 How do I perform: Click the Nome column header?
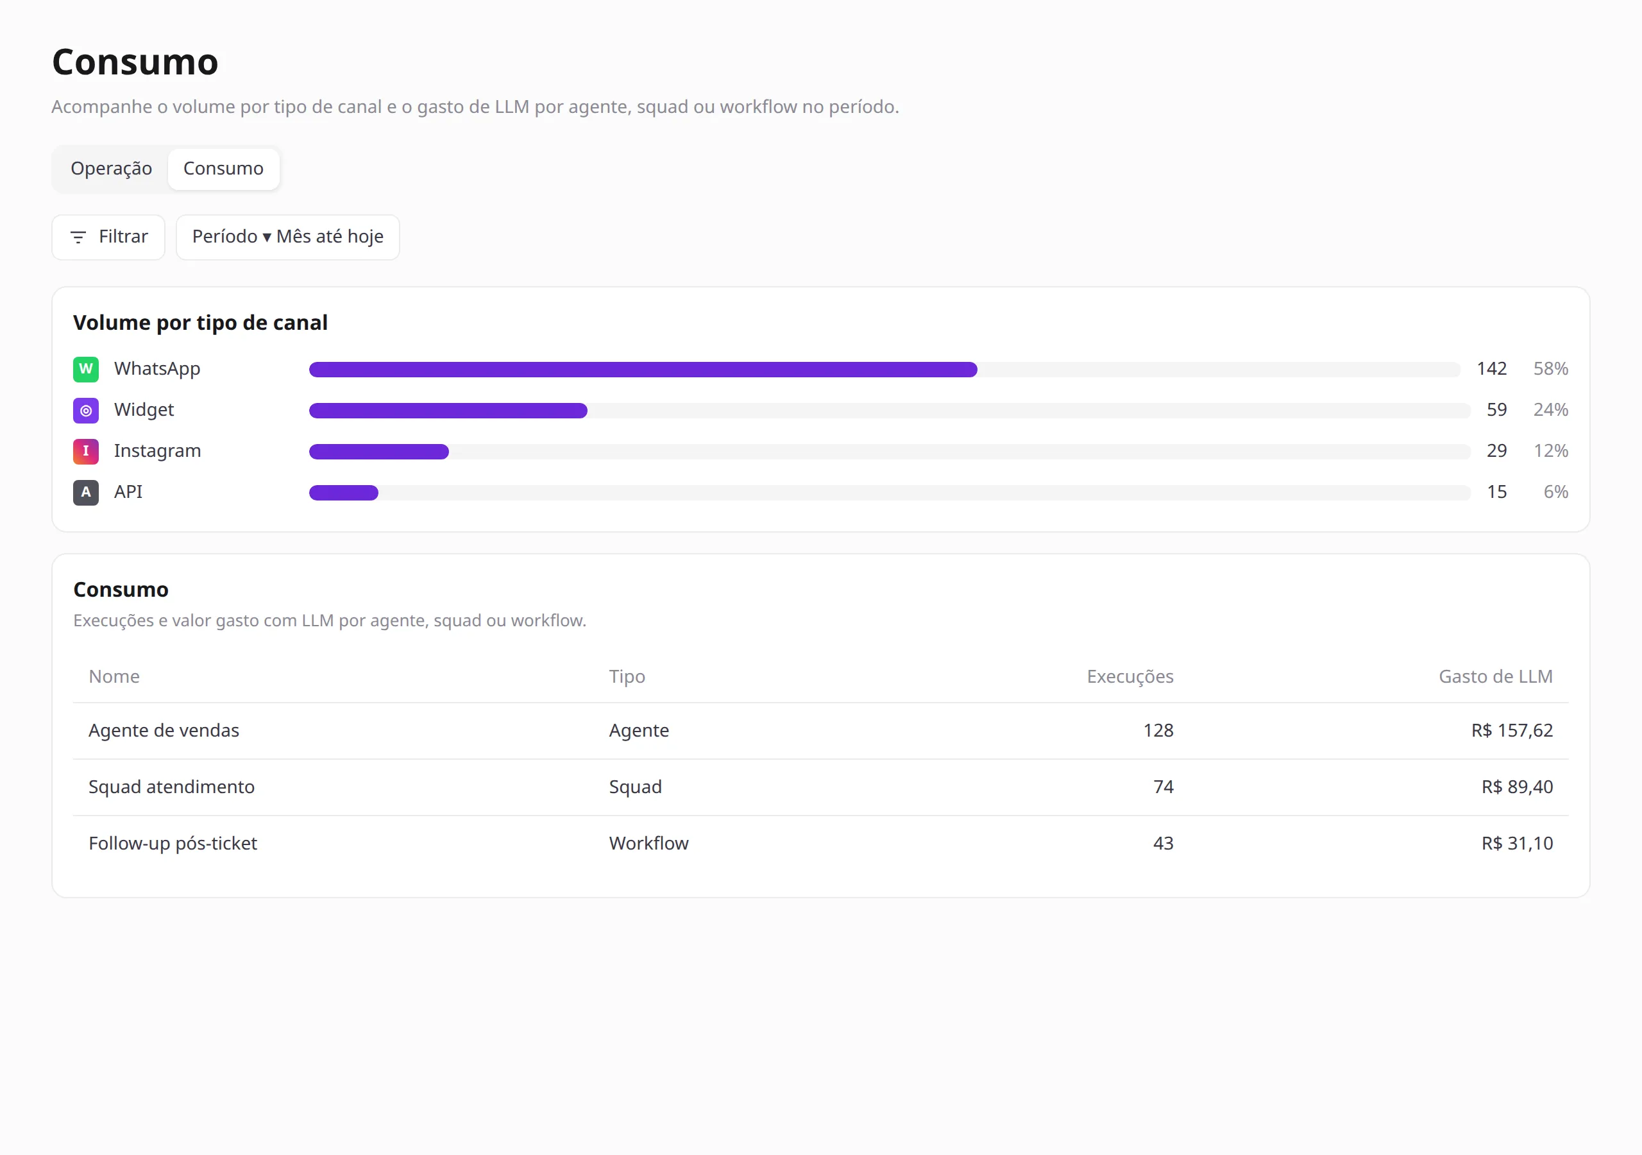[114, 676]
